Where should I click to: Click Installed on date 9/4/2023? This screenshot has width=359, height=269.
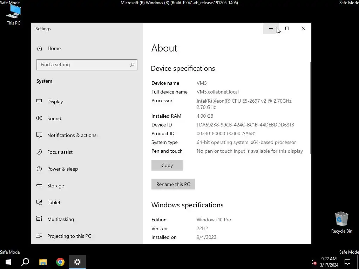[206, 237]
